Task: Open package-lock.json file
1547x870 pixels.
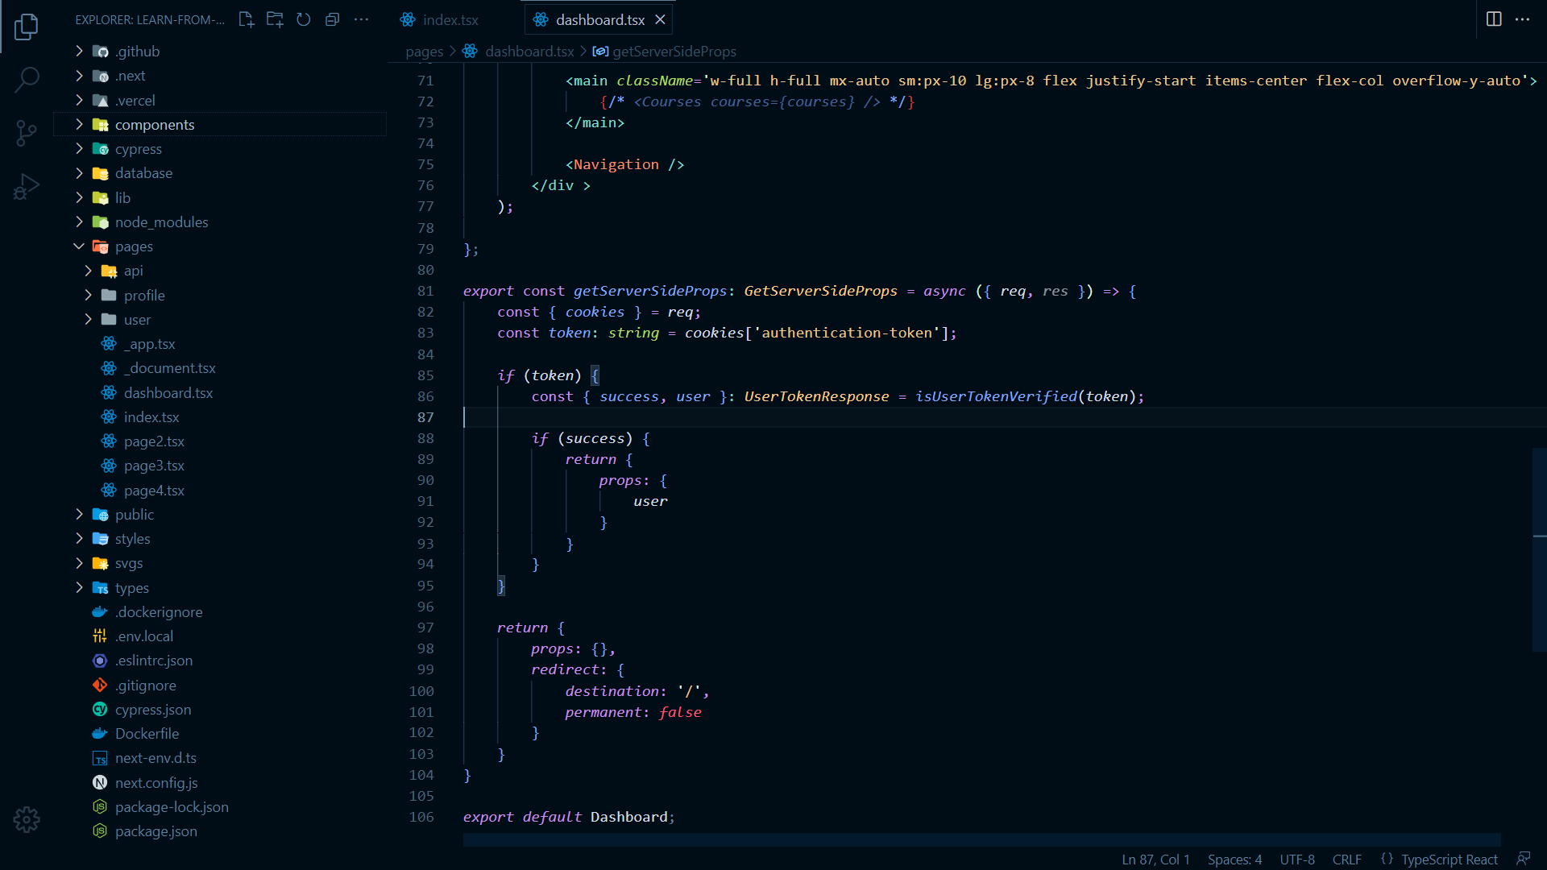Action: [x=220, y=807]
